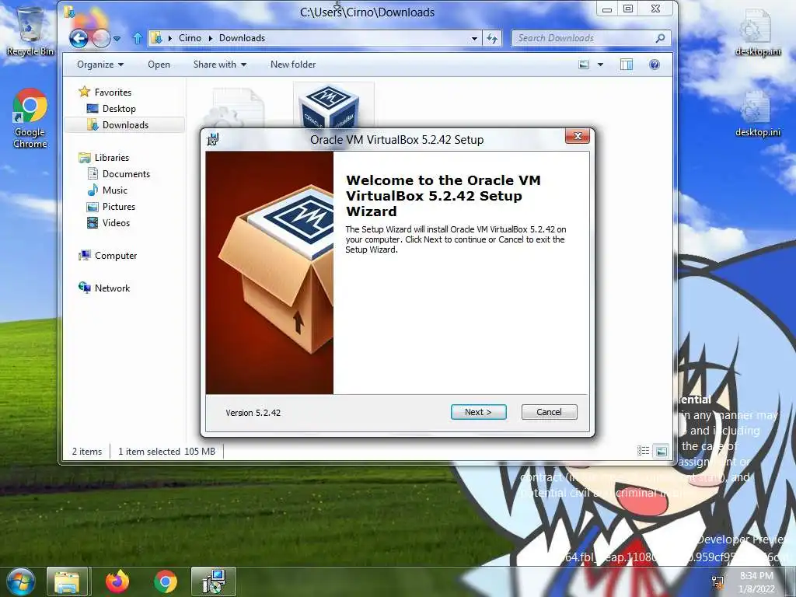Select Cirno in the address bar breadcrumb

(x=190, y=38)
